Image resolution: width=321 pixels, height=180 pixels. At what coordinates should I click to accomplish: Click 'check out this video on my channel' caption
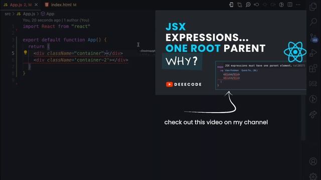(216, 122)
